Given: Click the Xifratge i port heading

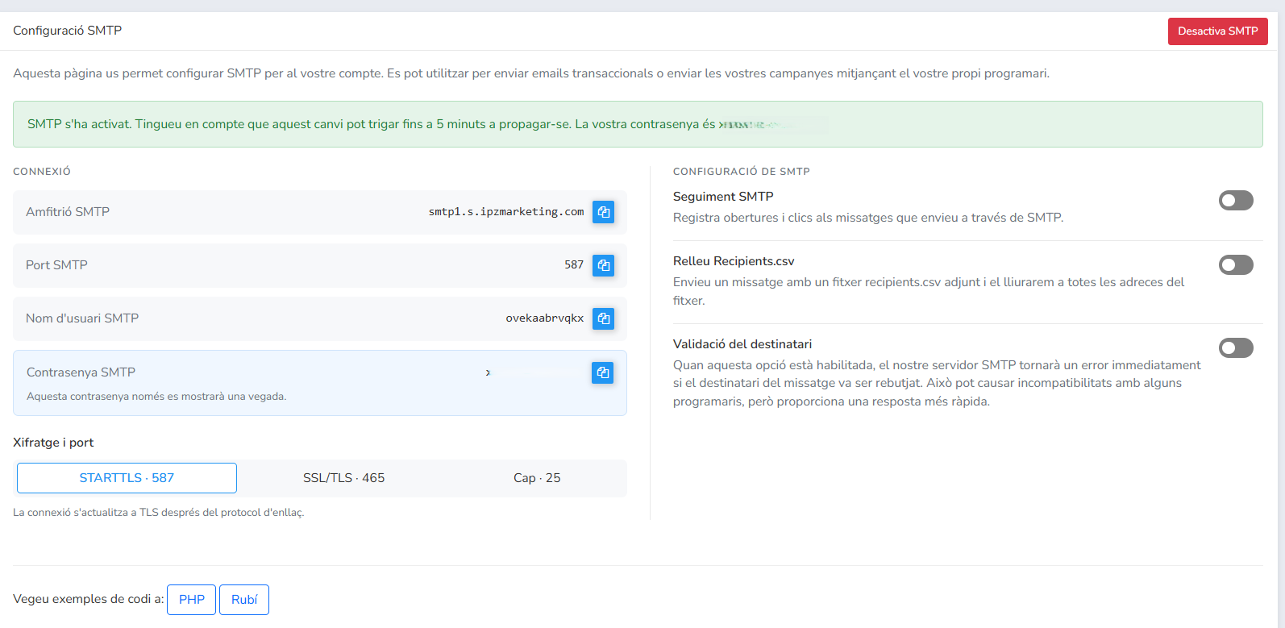Looking at the screenshot, I should pyautogui.click(x=53, y=443).
